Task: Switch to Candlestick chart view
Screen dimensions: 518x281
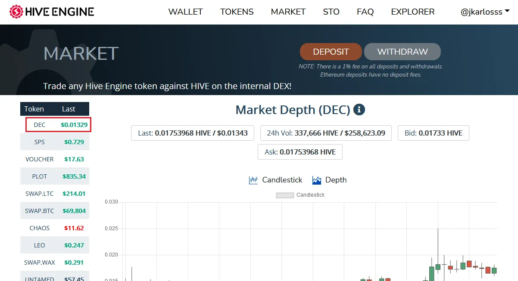Action: (276, 180)
